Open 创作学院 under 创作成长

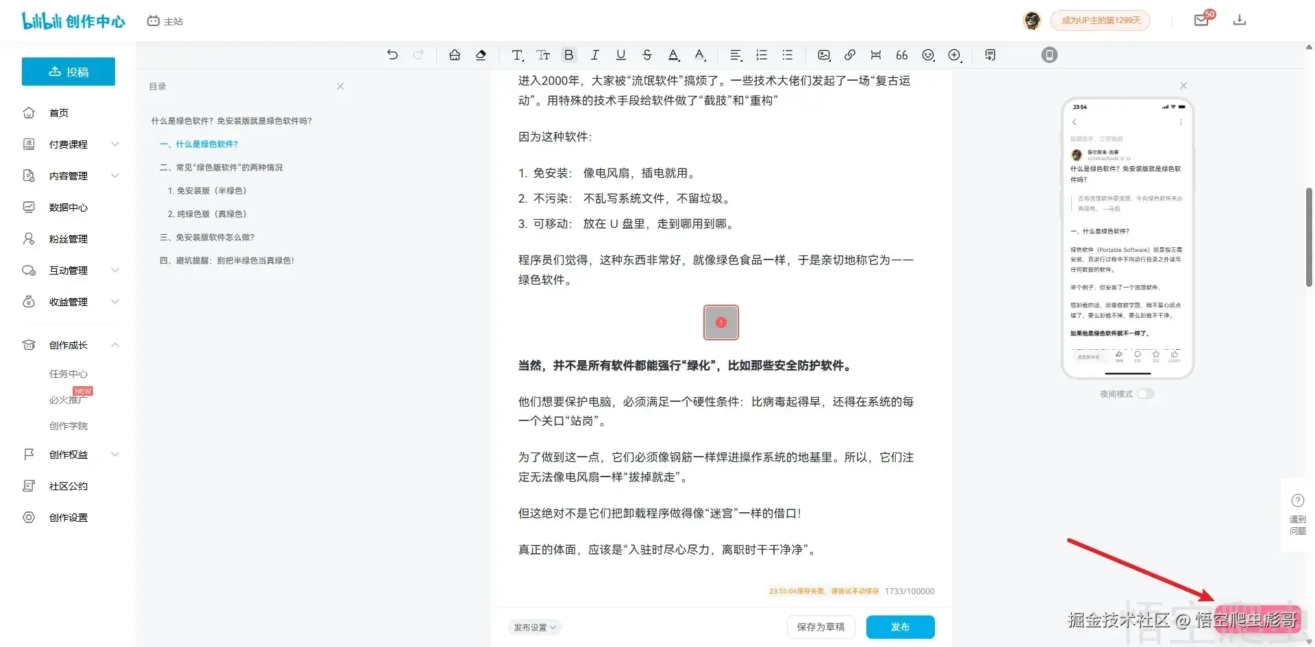tap(68, 426)
